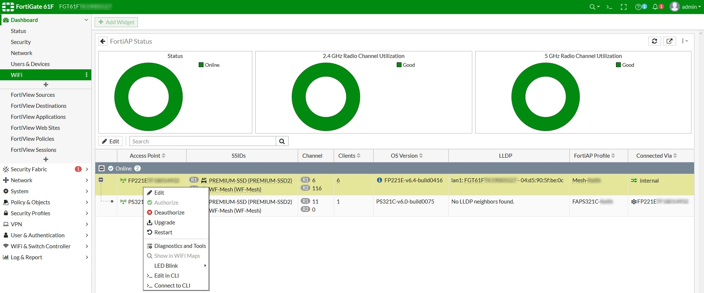
Task: Expand the System menu
Action: point(87,191)
